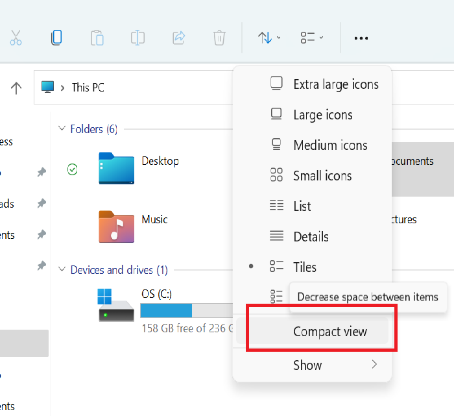
Task: Click the Delete trash can icon
Action: point(219,38)
